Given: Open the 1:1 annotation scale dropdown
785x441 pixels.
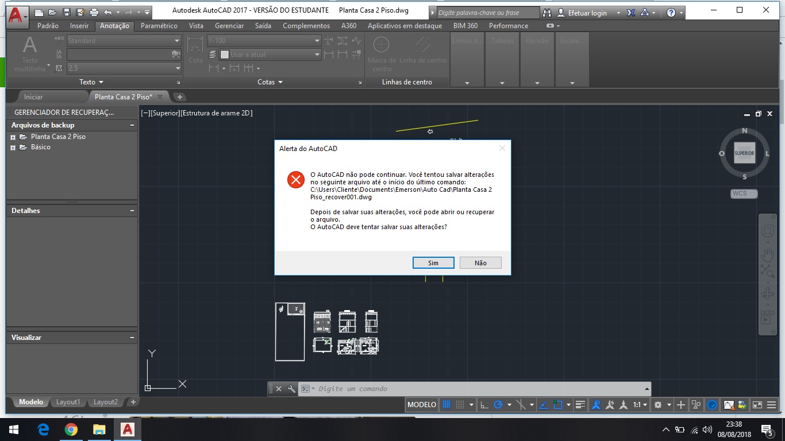Looking at the screenshot, I should [640, 405].
